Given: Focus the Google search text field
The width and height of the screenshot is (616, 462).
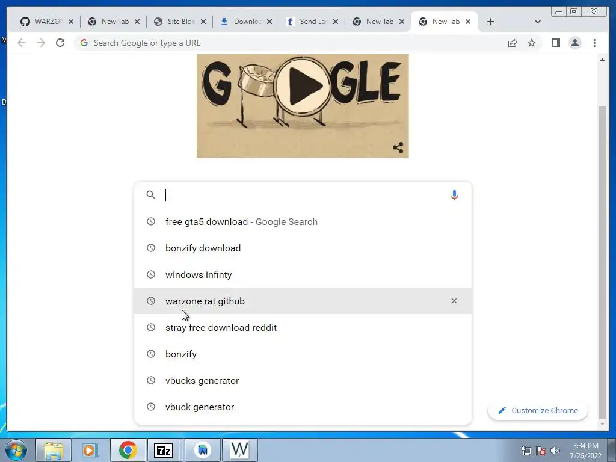Looking at the screenshot, I should 304,195.
